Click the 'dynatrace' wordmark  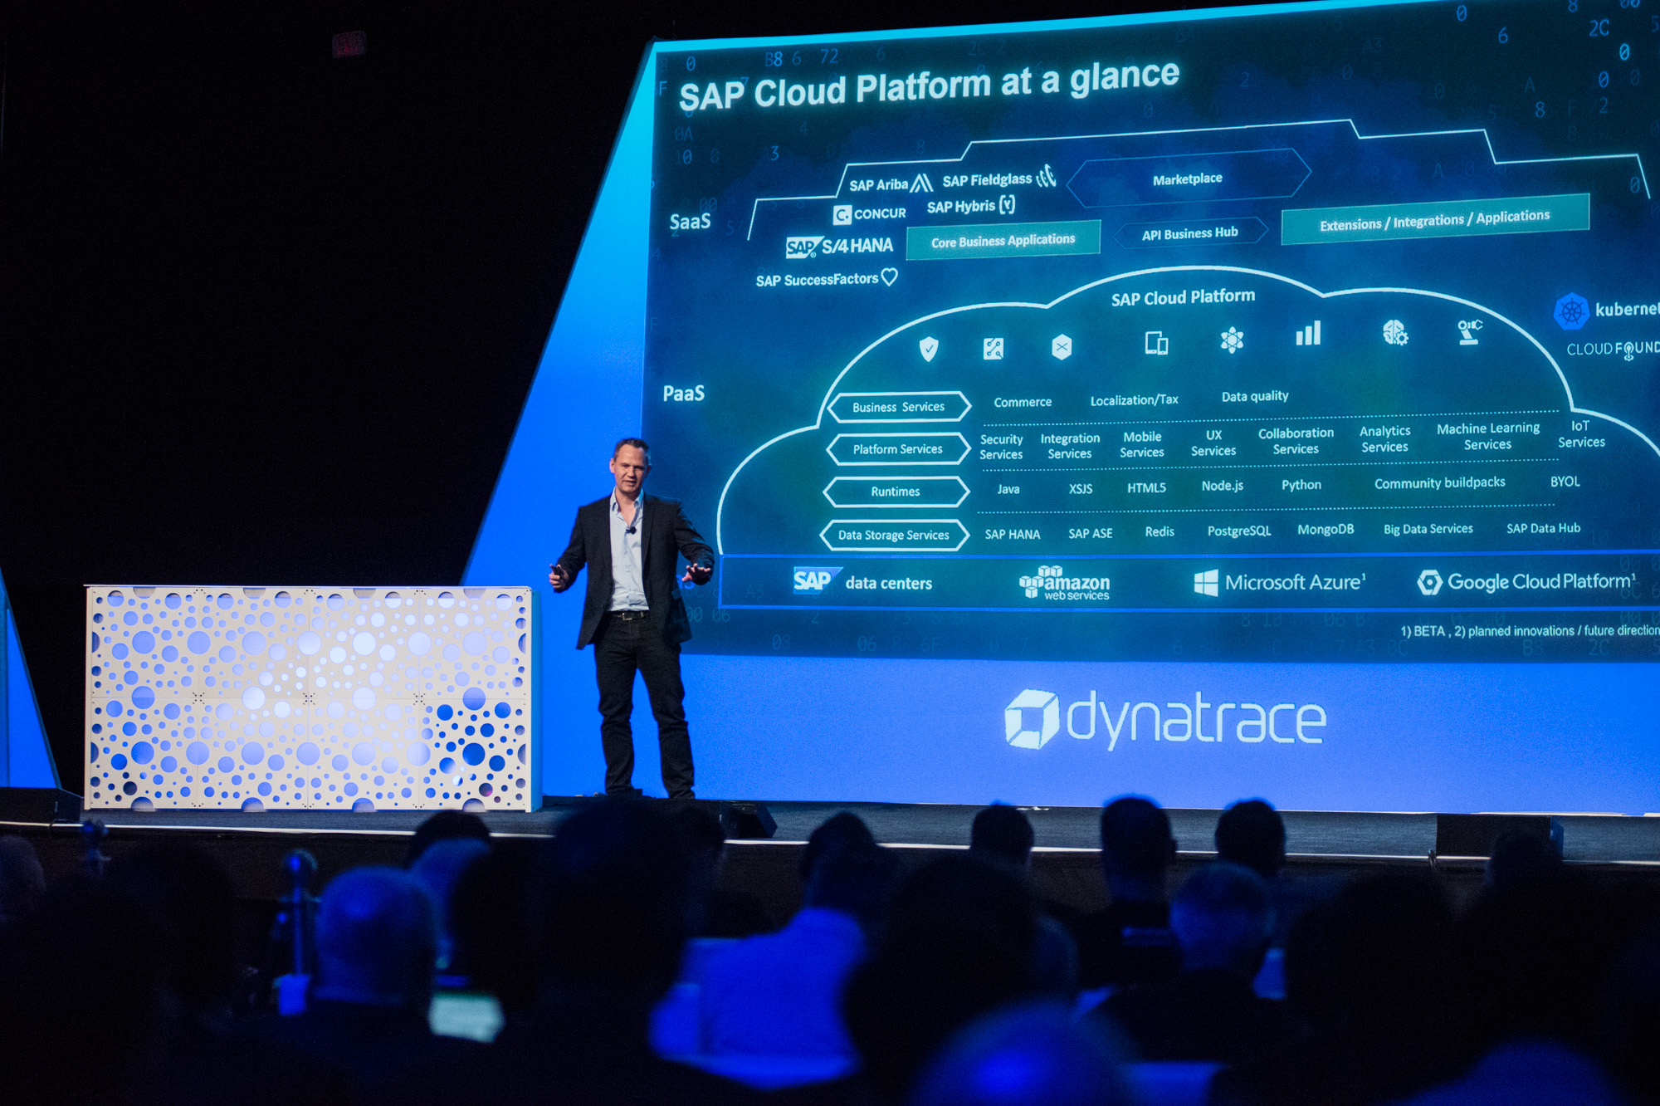(1196, 720)
